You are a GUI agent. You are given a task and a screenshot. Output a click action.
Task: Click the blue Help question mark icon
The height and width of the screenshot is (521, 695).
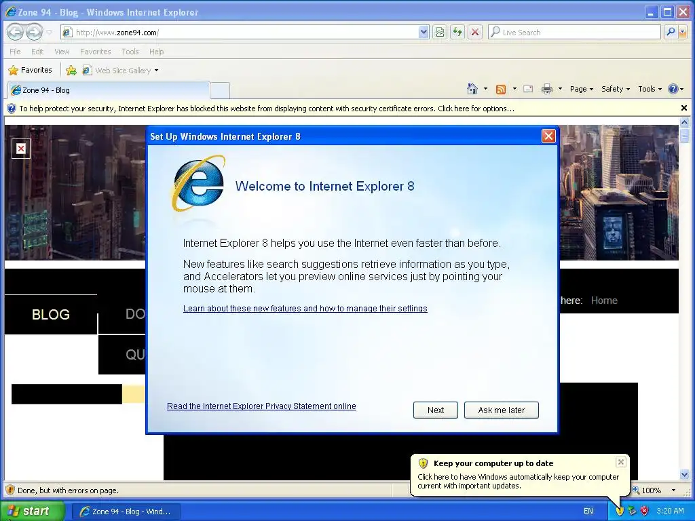(x=673, y=89)
